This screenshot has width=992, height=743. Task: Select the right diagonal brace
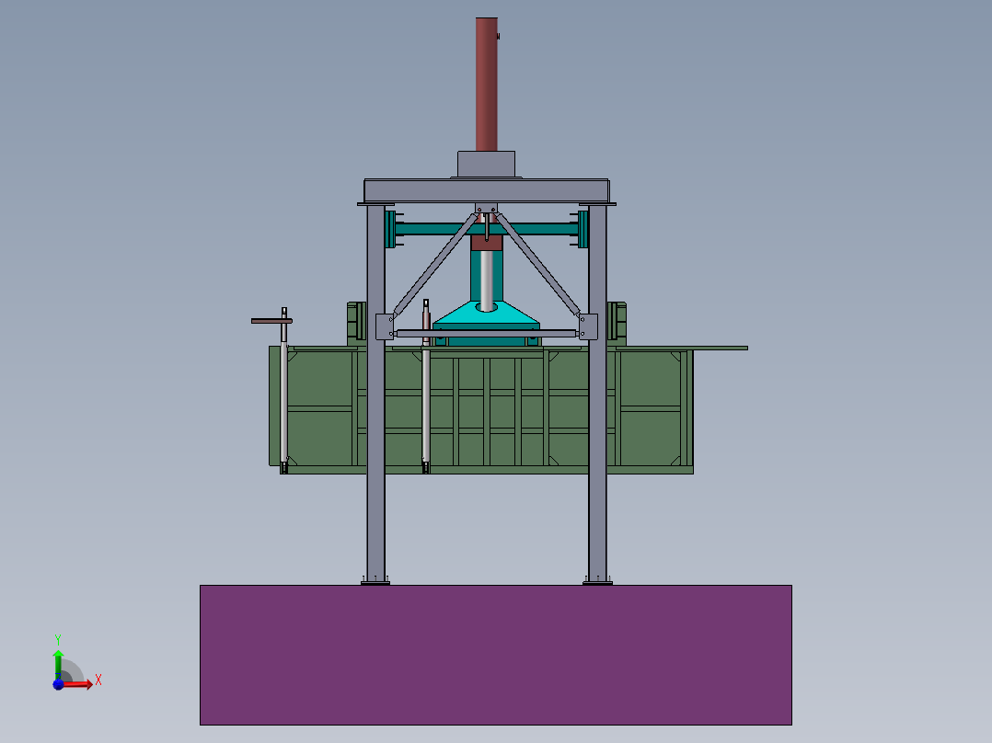(x=537, y=264)
